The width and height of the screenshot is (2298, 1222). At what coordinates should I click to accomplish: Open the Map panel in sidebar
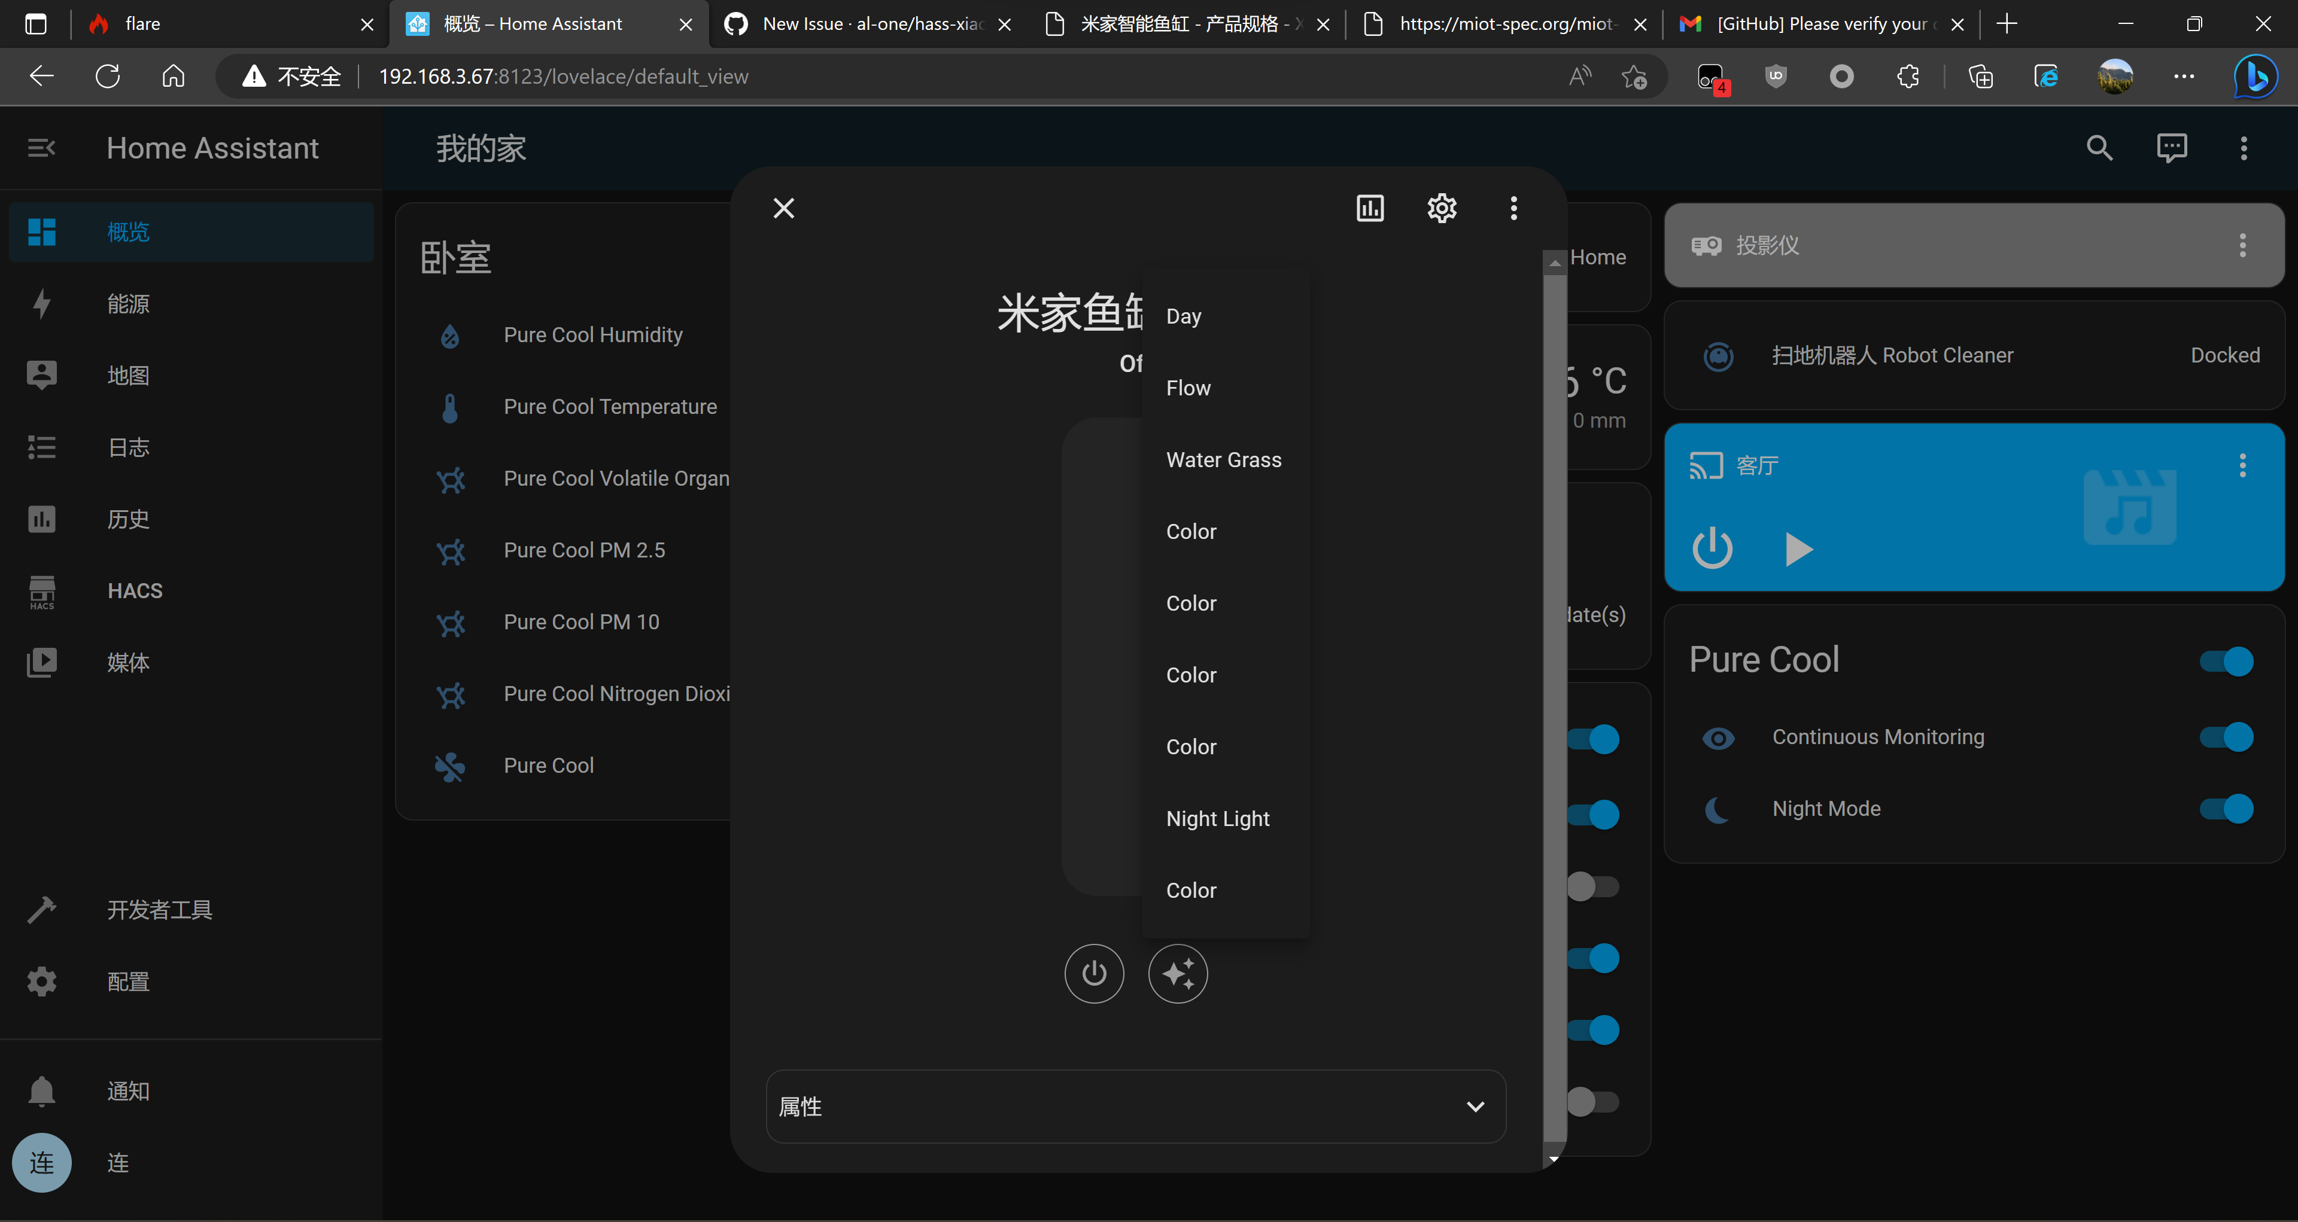(x=127, y=374)
